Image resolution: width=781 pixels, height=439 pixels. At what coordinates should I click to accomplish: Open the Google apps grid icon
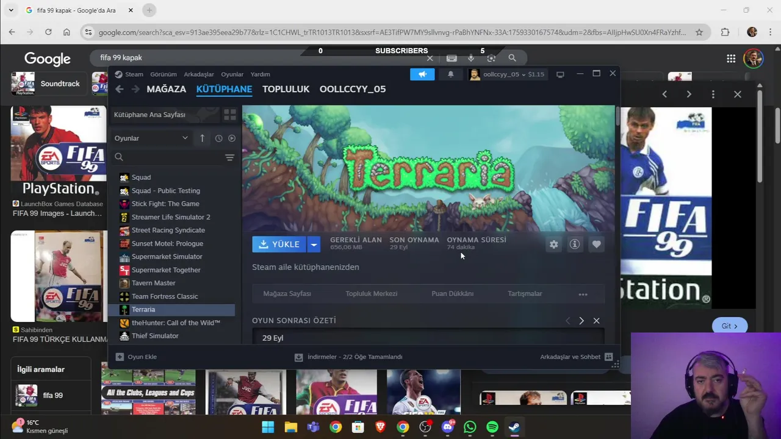pyautogui.click(x=731, y=59)
